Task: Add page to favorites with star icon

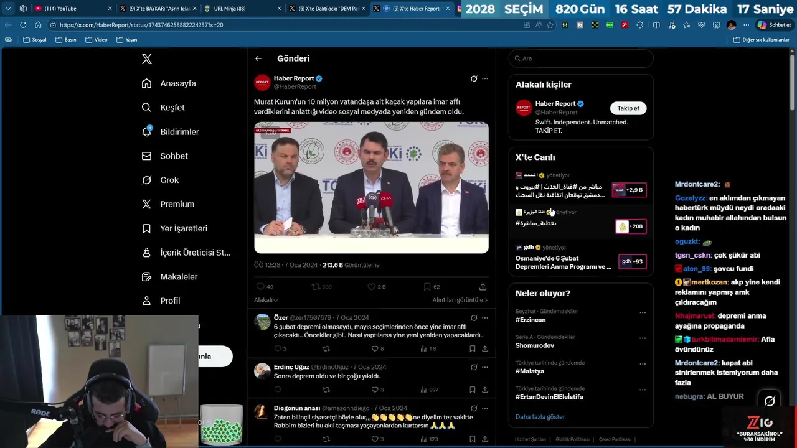Action: tap(550, 25)
